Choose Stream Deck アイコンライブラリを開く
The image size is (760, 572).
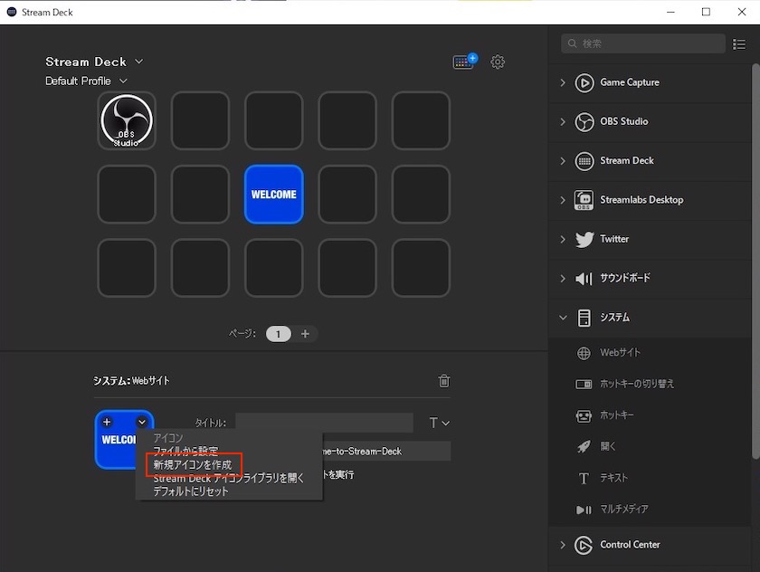point(228,478)
